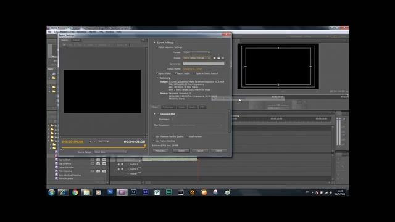The image size is (395, 222).
Task: Open the Format dropdown
Action: 196,52
